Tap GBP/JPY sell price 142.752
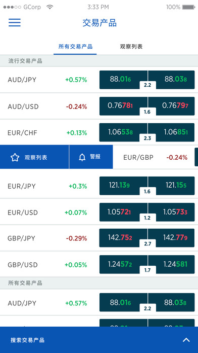 (x=123, y=238)
